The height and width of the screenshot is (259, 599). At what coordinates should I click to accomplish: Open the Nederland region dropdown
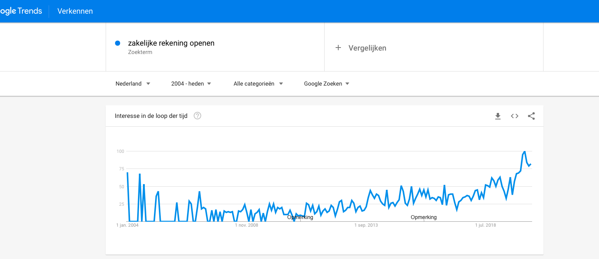pos(133,84)
